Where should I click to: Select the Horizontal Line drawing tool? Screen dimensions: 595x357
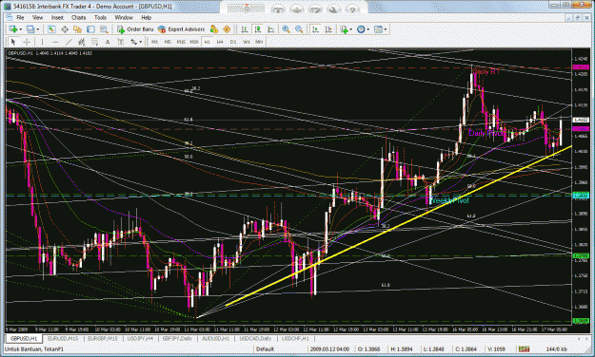55,42
